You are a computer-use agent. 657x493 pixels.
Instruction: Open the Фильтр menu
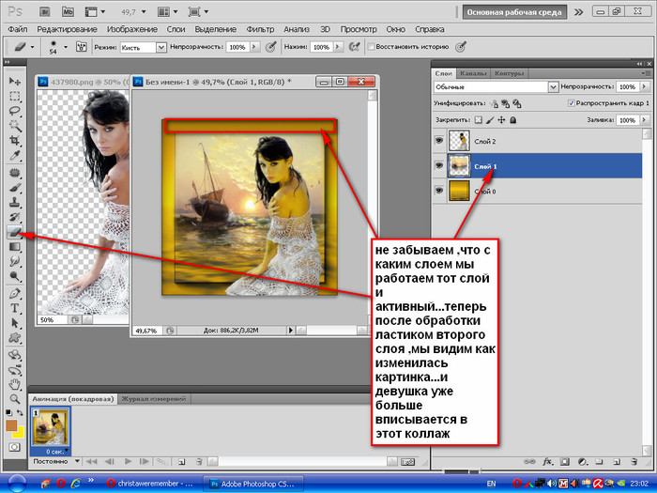point(260,29)
